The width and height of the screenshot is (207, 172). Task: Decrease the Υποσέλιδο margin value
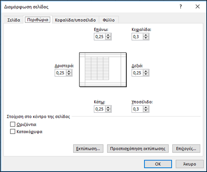click(x=146, y=110)
